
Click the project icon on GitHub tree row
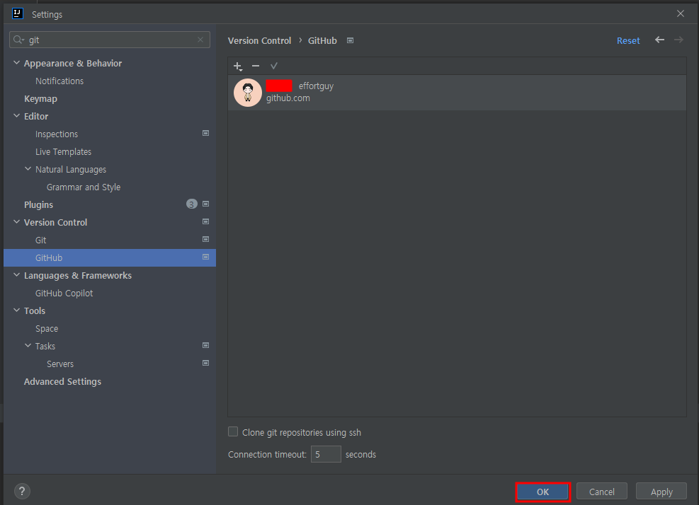tap(205, 257)
